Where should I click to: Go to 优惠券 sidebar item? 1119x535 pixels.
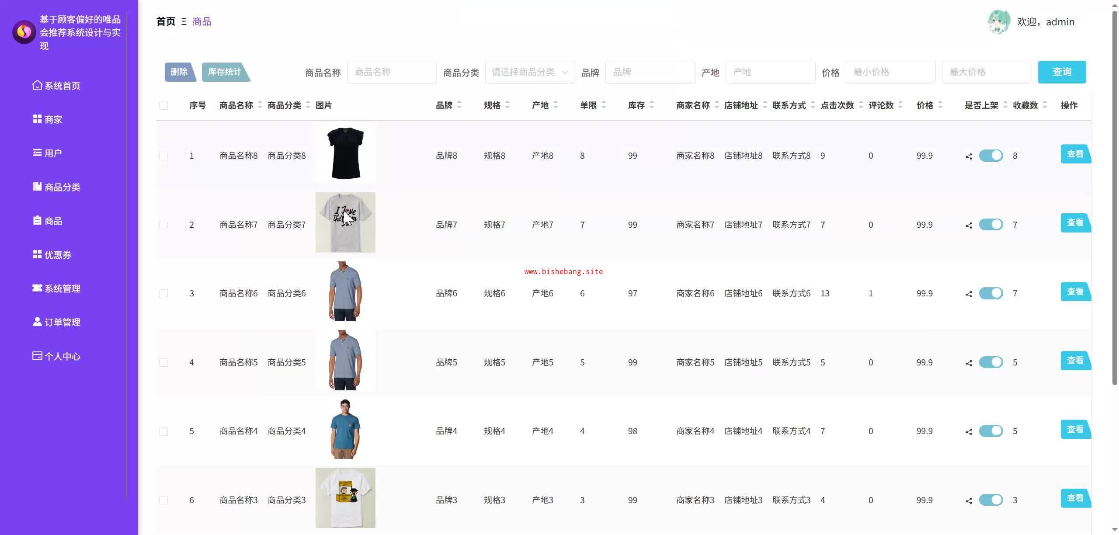[52, 255]
